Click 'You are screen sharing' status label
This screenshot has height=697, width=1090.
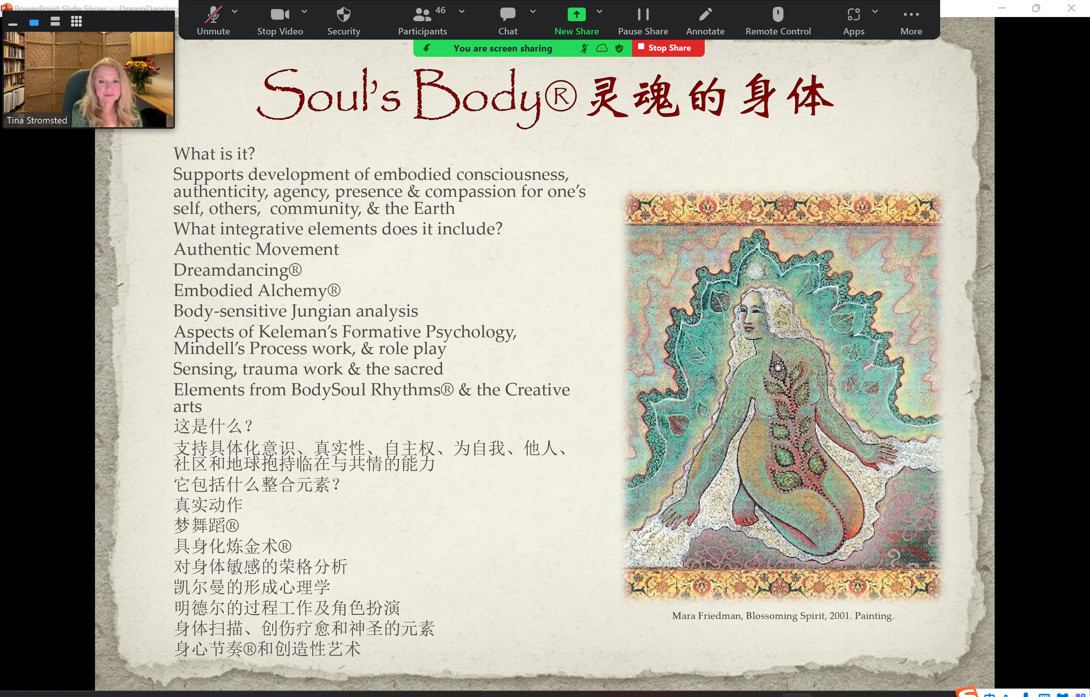(x=503, y=48)
